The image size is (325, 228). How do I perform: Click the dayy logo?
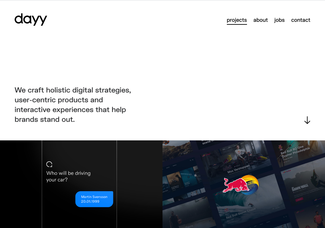point(31,20)
